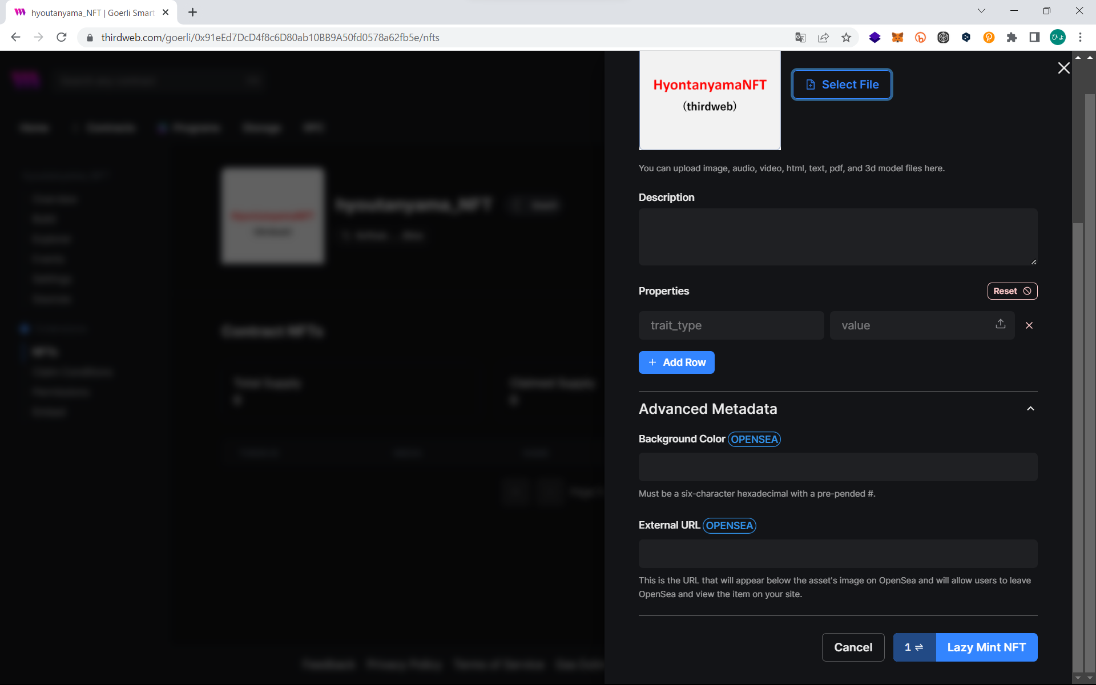Open tab search dropdown arrow

pos(981,11)
